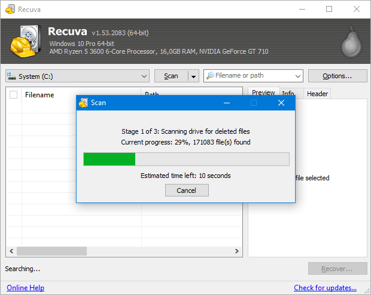Screen dimensions: 371x295
Task: Open the Online Help link
Action: (26, 288)
